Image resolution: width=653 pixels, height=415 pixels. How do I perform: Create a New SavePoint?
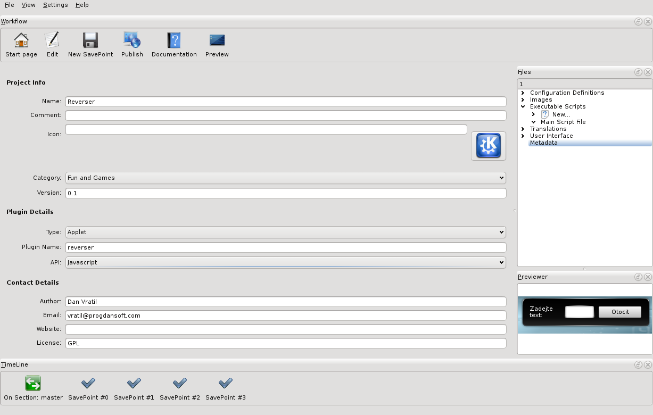point(90,41)
